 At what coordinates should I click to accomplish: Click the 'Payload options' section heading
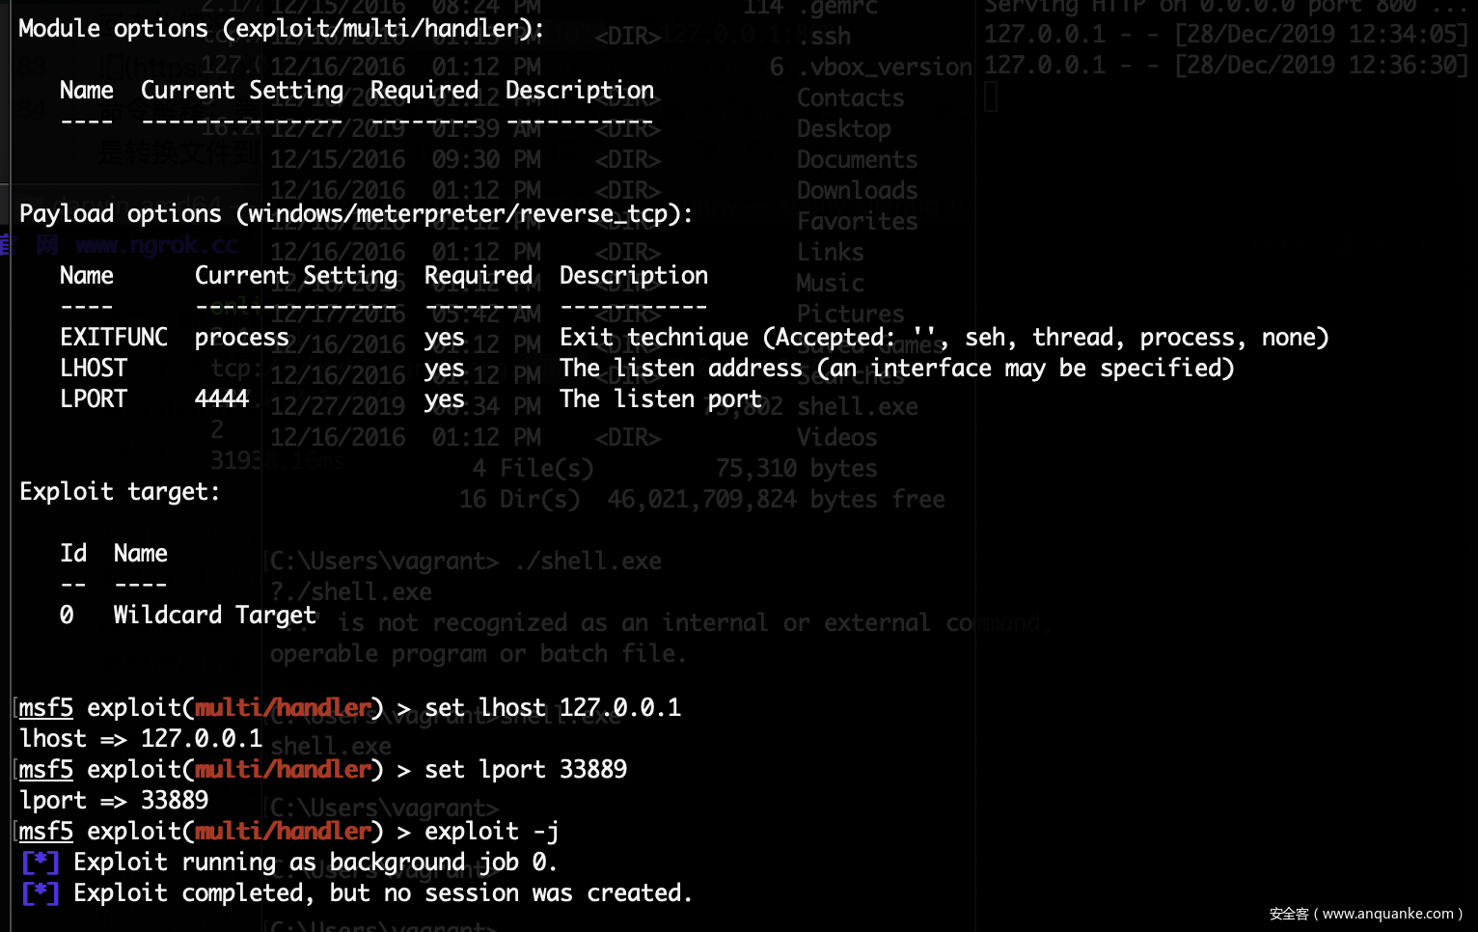(355, 213)
